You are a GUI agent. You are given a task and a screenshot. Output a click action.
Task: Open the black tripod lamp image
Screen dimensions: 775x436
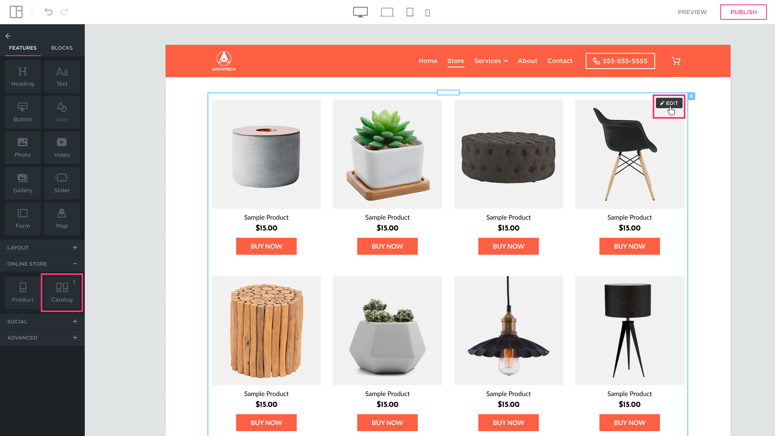(630, 331)
